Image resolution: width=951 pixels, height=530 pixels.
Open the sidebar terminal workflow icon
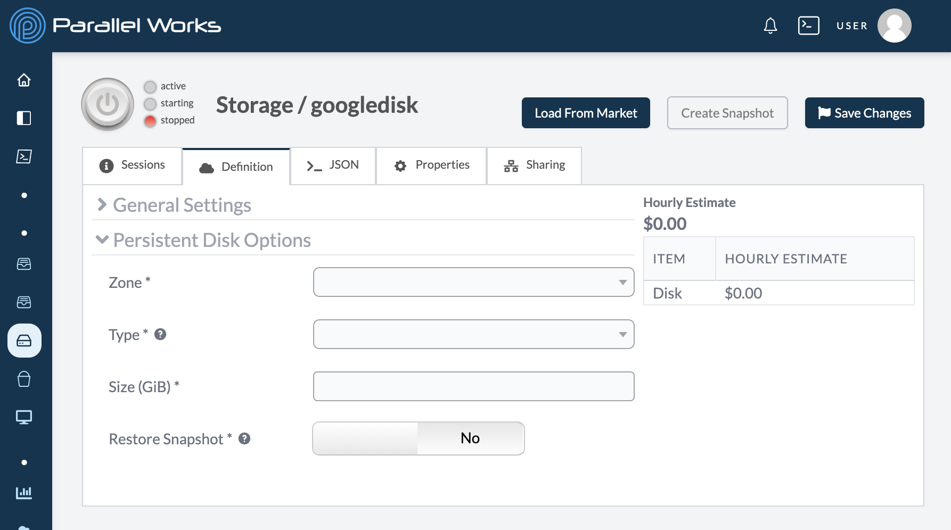24,156
